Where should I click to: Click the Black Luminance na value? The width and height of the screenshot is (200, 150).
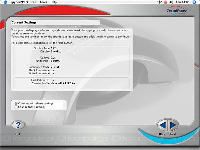coord(52,70)
